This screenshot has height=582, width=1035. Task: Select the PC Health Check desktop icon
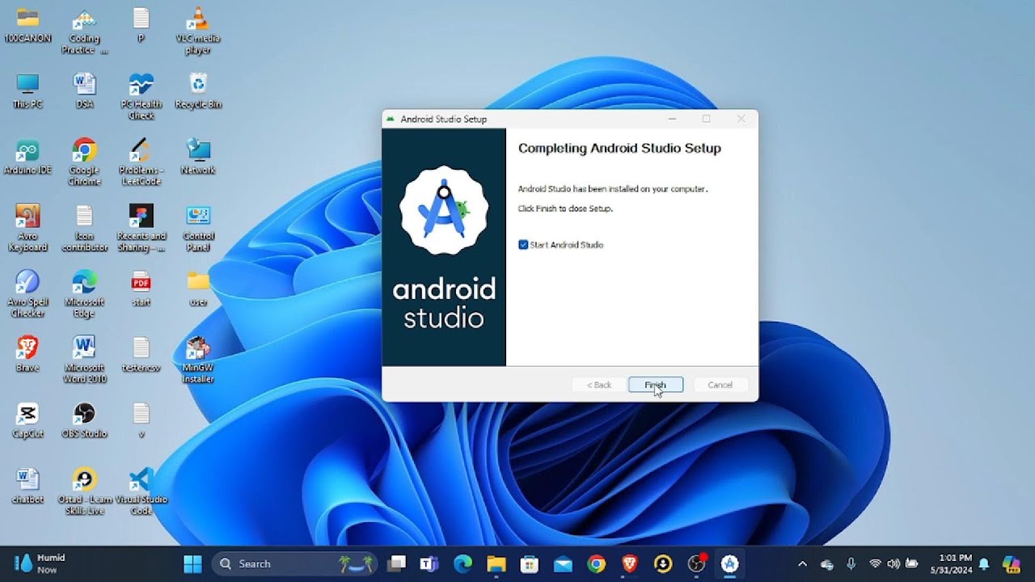[142, 96]
